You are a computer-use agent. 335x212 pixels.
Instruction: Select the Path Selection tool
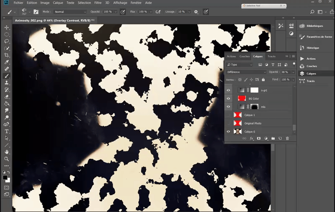(x=7, y=138)
